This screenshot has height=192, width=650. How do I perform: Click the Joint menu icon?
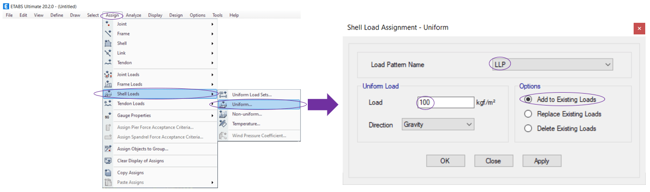pyautogui.click(x=108, y=24)
